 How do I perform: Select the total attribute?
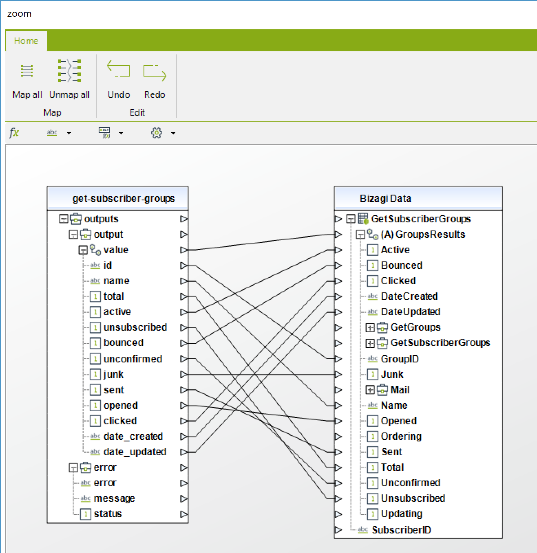[114, 296]
